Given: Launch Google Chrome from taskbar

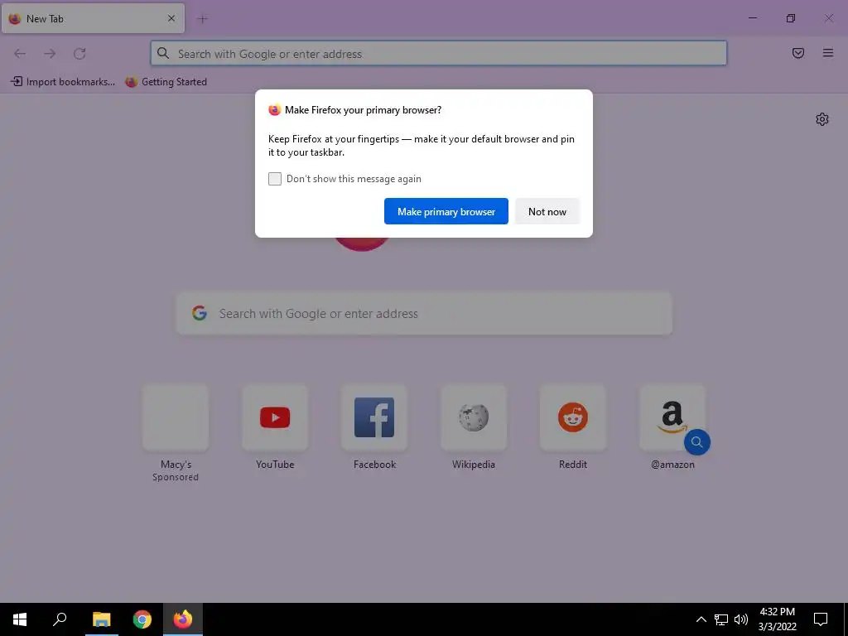Looking at the screenshot, I should [x=142, y=619].
